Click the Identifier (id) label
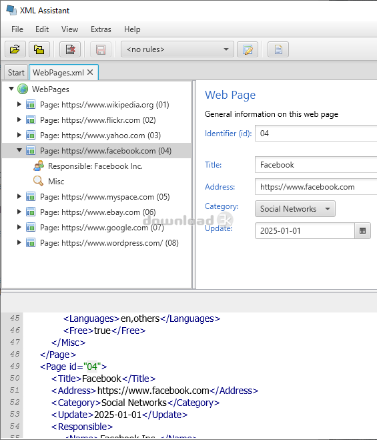 (x=228, y=134)
